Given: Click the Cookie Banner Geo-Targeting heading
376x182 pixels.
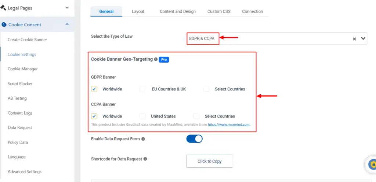Looking at the screenshot, I should click(x=122, y=59).
